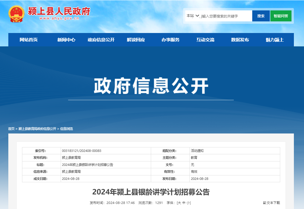304x209 pixels.
Task: Click the 主题分类 label cell
Action: click(x=170, y=158)
